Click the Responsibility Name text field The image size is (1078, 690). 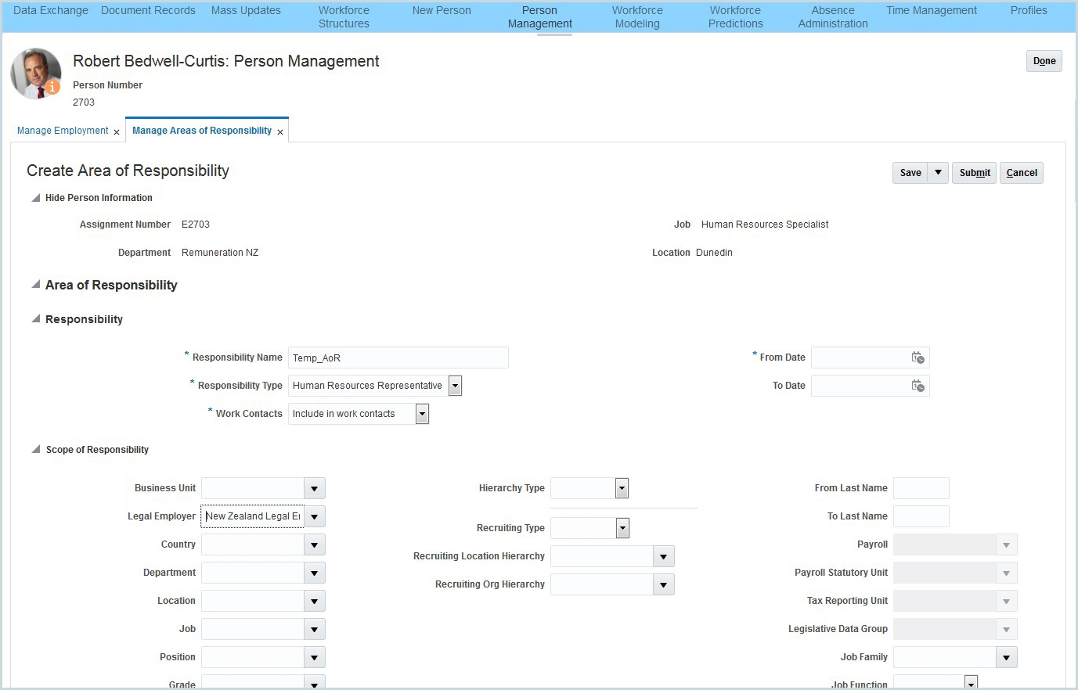pyautogui.click(x=398, y=358)
